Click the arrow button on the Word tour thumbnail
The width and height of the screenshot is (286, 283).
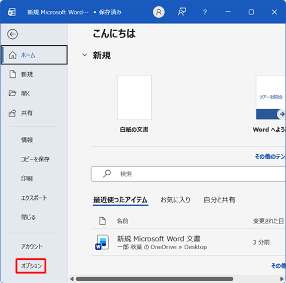click(x=282, y=114)
